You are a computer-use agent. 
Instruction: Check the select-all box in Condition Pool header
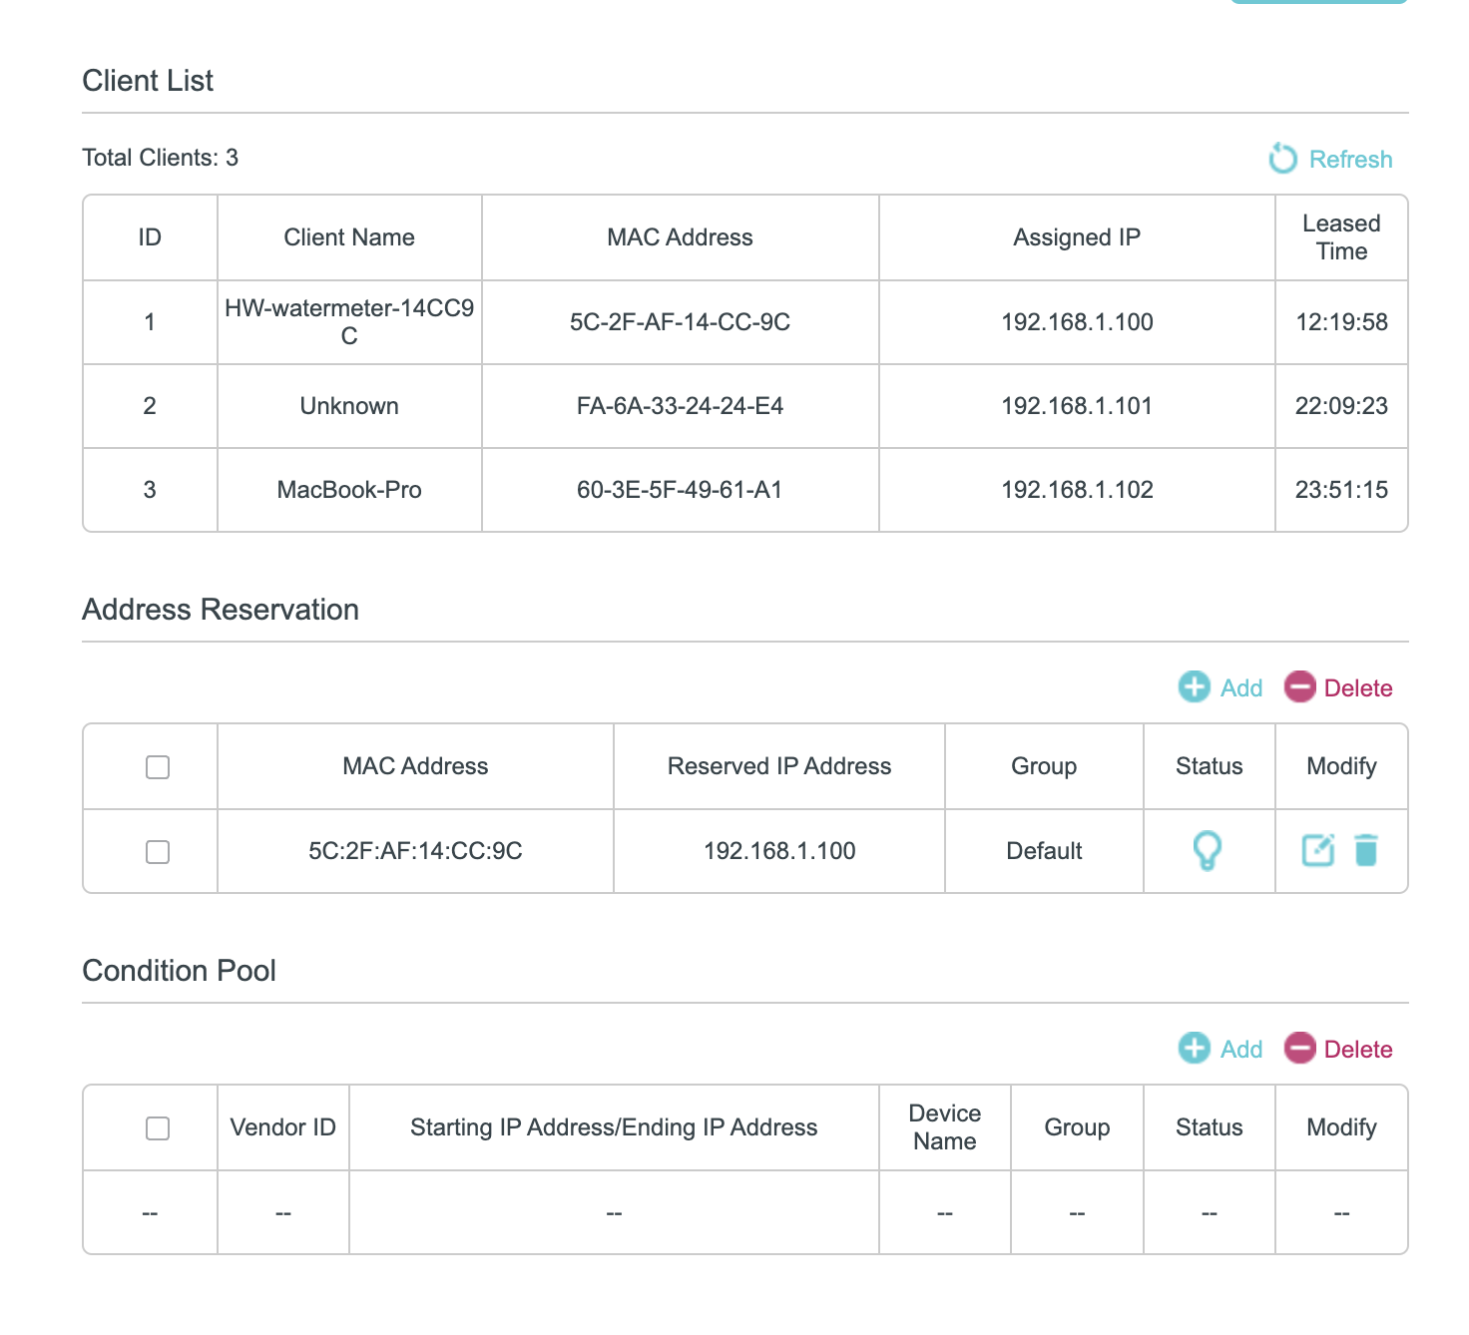click(x=158, y=1128)
